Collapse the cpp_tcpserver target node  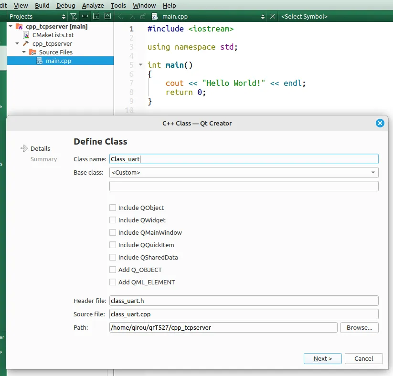click(17, 43)
